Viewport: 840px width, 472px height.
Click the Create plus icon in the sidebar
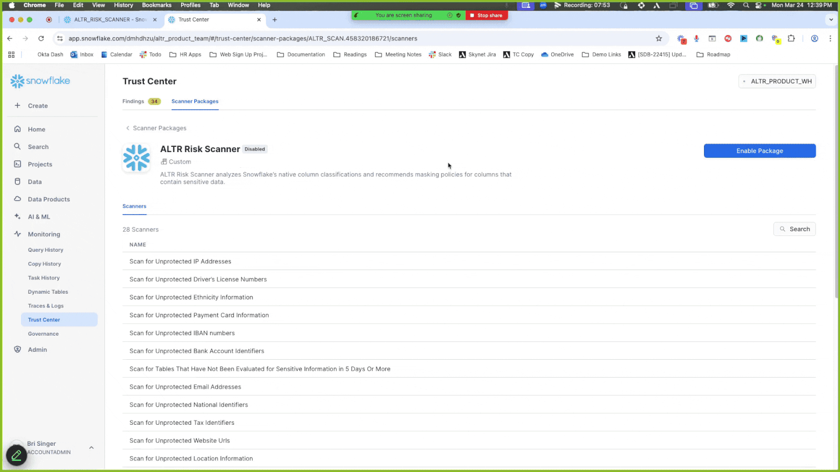[17, 105]
